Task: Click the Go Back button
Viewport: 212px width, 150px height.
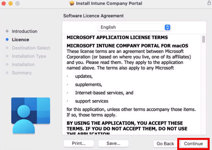Action: [165, 144]
